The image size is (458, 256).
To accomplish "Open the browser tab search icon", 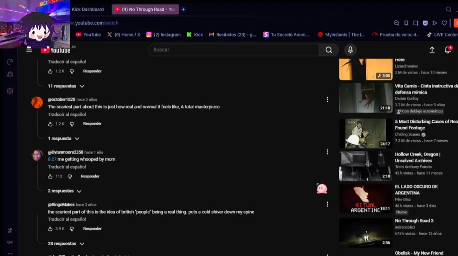I will pyautogui.click(x=449, y=9).
